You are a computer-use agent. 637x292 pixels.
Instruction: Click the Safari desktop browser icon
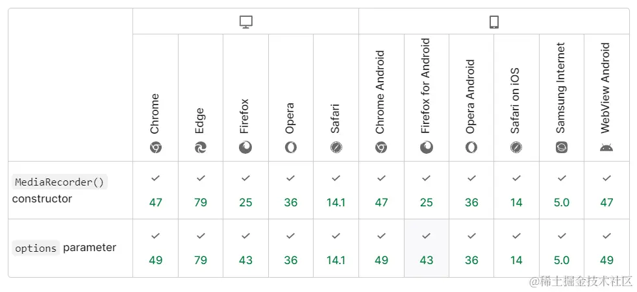[336, 147]
